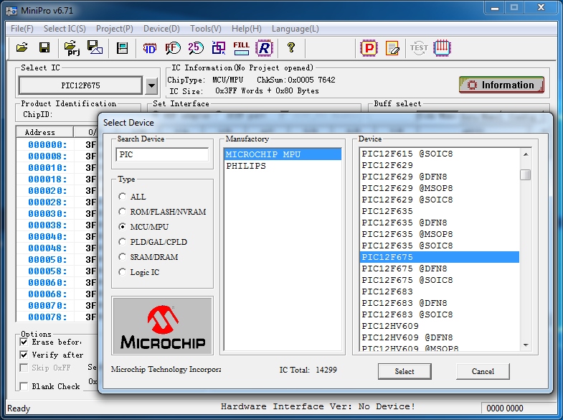
Task: Click the open file folder icon
Action: pos(22,48)
